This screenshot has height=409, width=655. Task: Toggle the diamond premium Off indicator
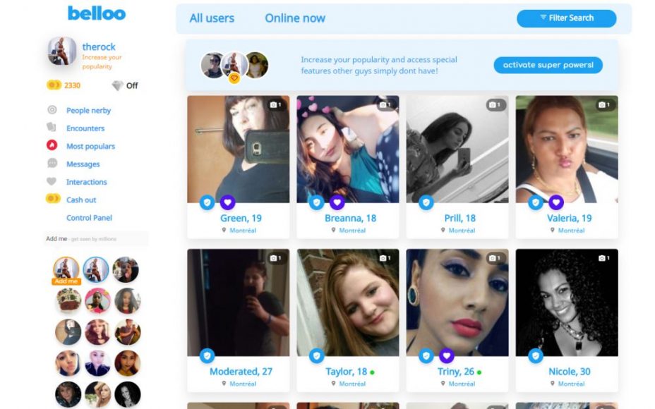coord(125,85)
